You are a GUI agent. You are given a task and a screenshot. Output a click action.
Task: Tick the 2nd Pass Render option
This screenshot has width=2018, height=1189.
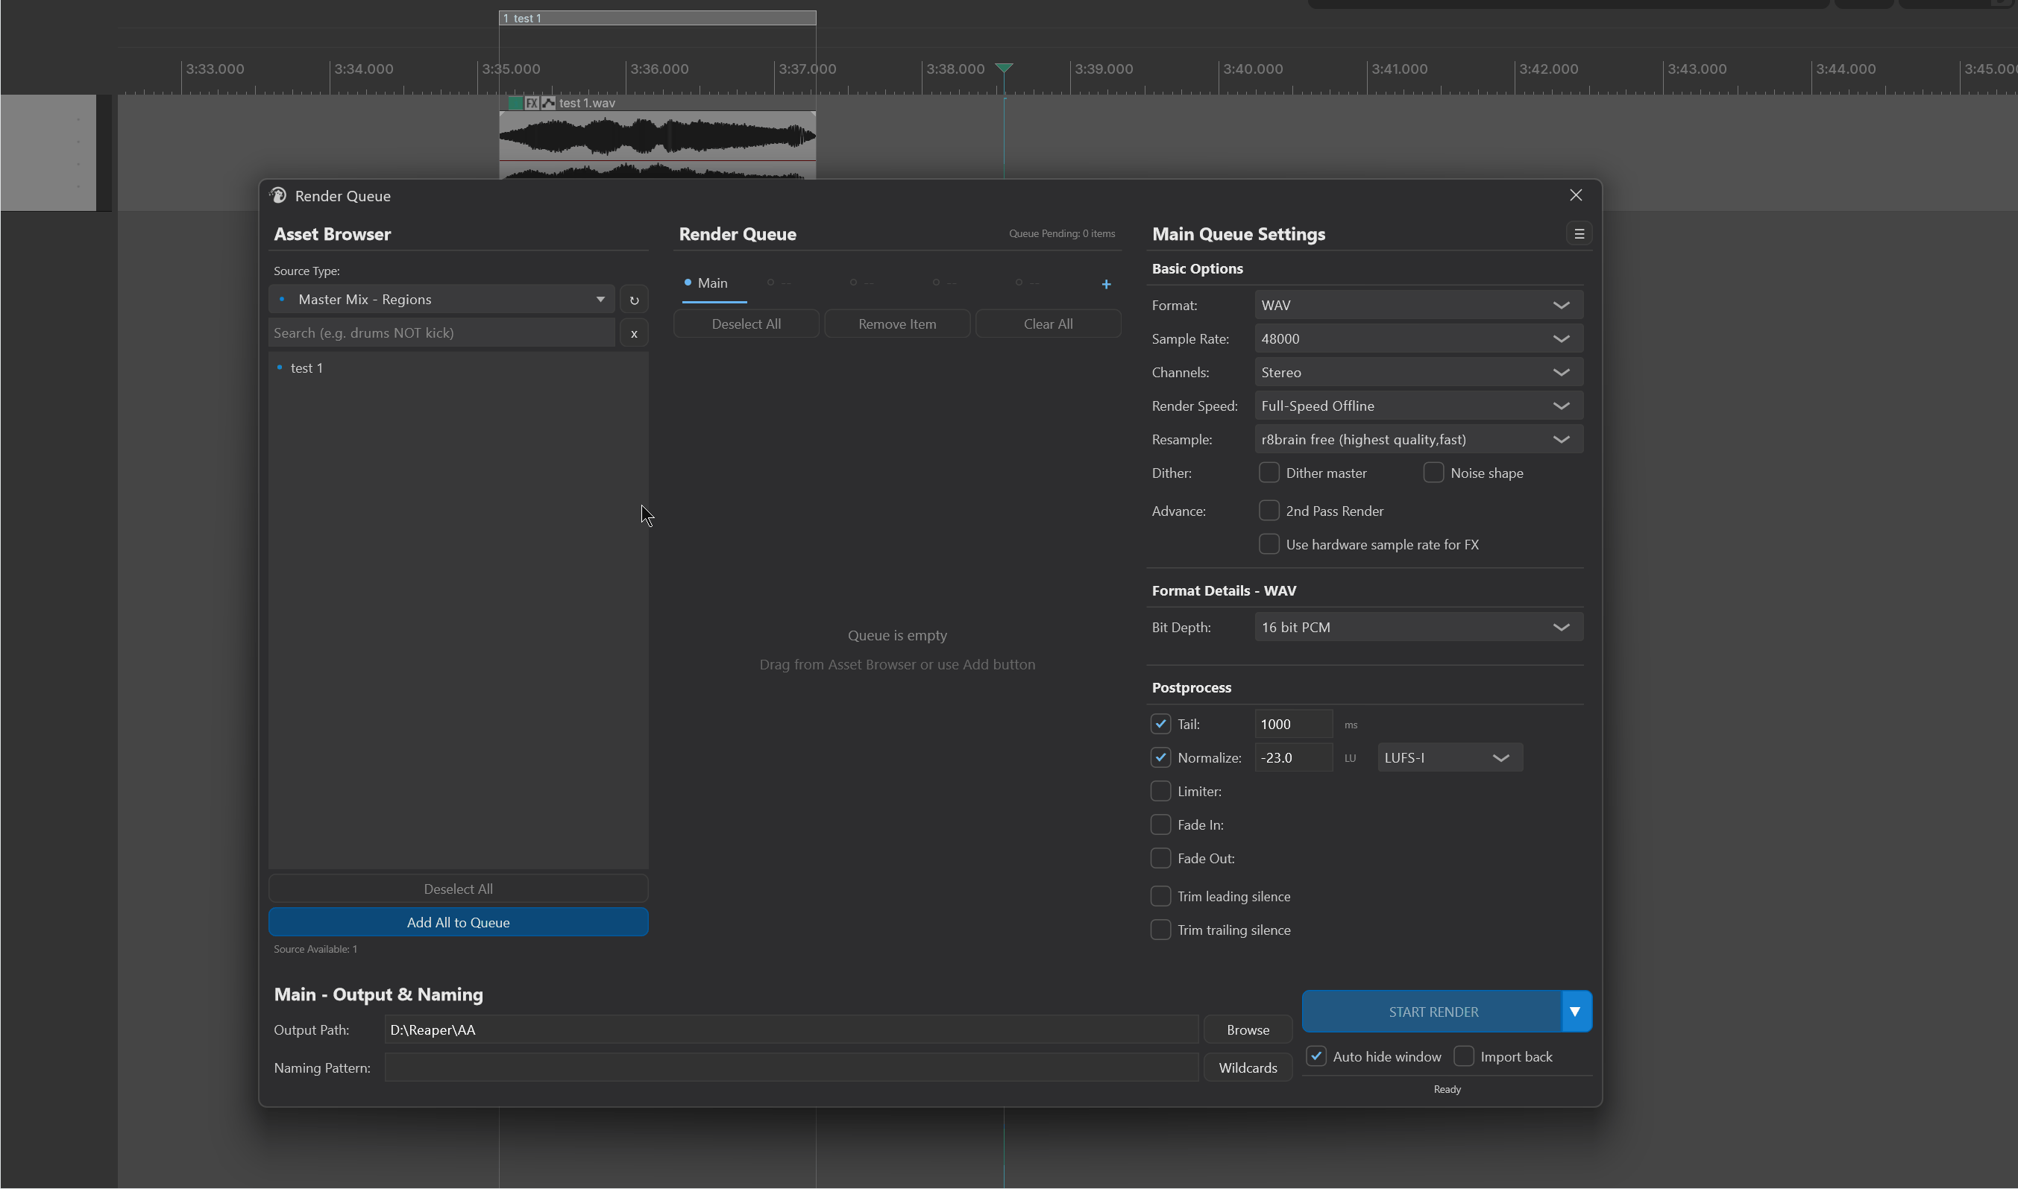(x=1269, y=511)
